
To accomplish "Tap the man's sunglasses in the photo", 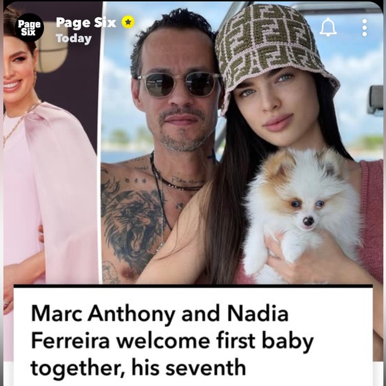I will click(180, 85).
